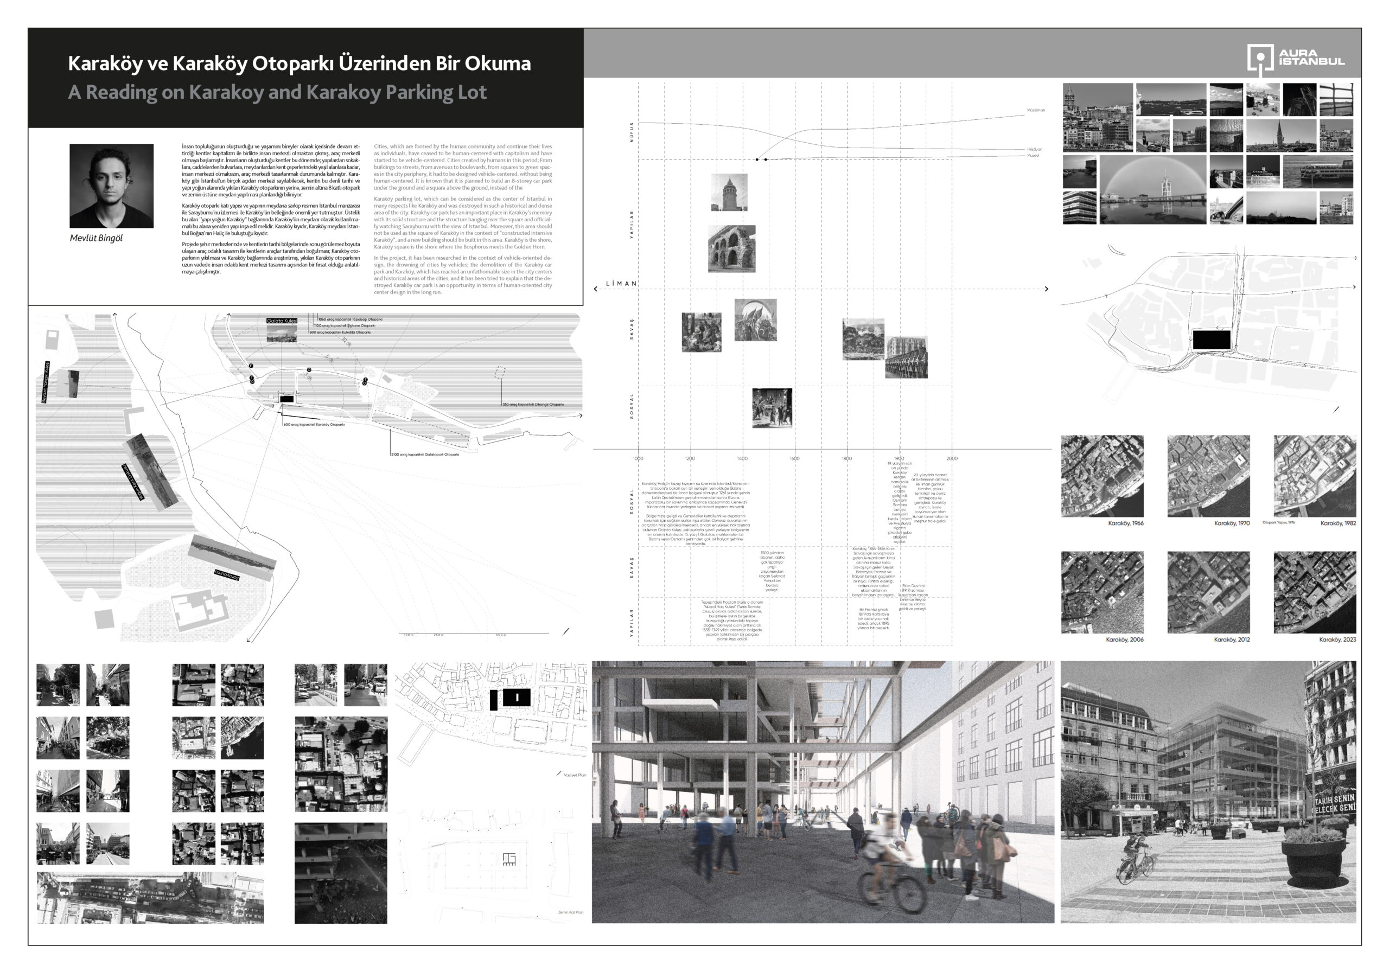Click the Vaziyet Planı label
Screen dimensions: 1389x972
575,775
